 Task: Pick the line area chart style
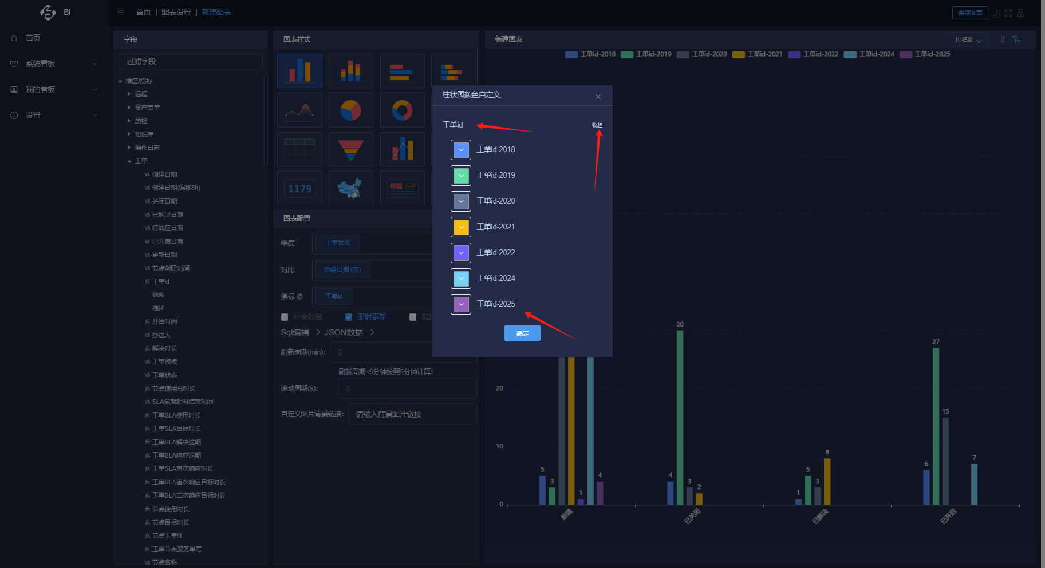pyautogui.click(x=299, y=110)
